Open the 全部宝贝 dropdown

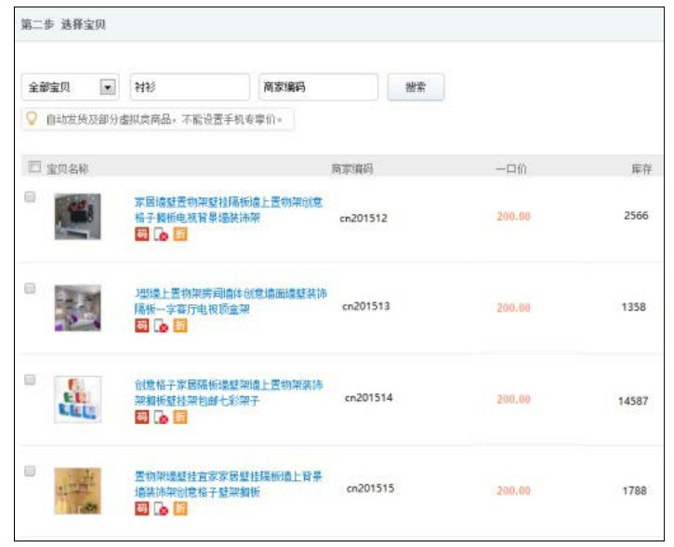click(70, 87)
